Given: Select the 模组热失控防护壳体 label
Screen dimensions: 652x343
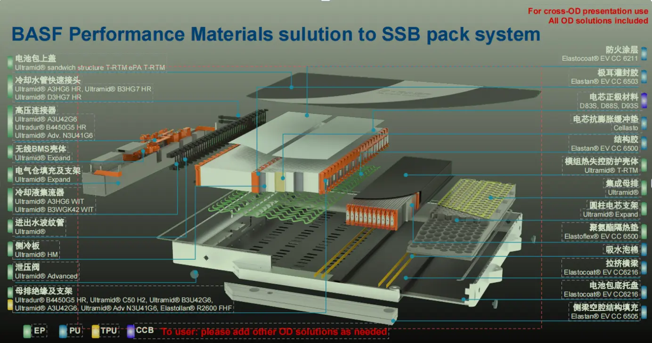Looking at the screenshot, I should click(x=602, y=161).
